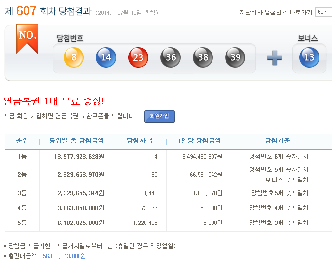332x266 pixels.
Task: Select the 4등 rank cell
Action: [22, 208]
